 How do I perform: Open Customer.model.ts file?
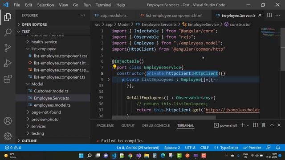pyautogui.click(x=51, y=91)
